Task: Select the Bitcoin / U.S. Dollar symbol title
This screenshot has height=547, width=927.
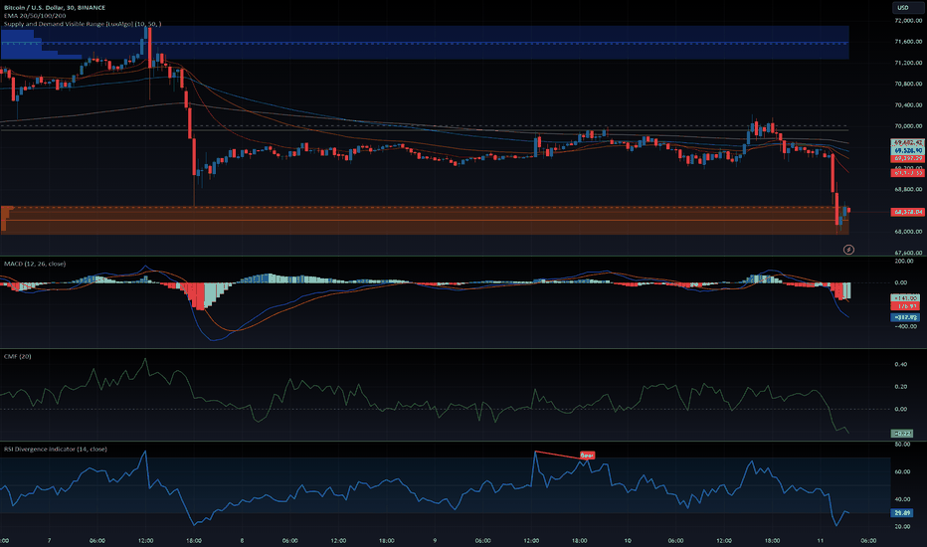Action: [x=55, y=8]
